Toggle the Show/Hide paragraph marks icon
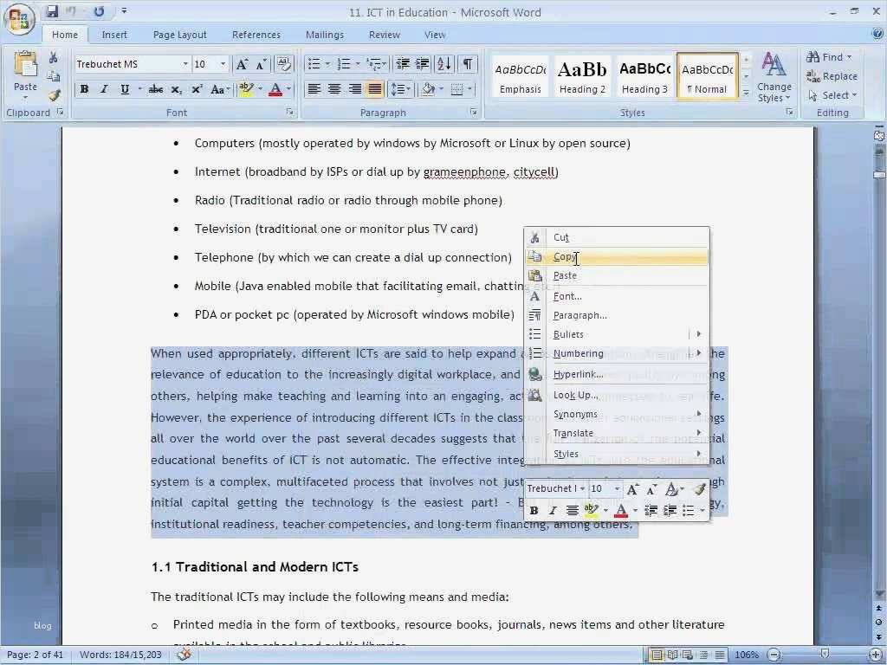Image resolution: width=887 pixels, height=665 pixels. (x=466, y=63)
